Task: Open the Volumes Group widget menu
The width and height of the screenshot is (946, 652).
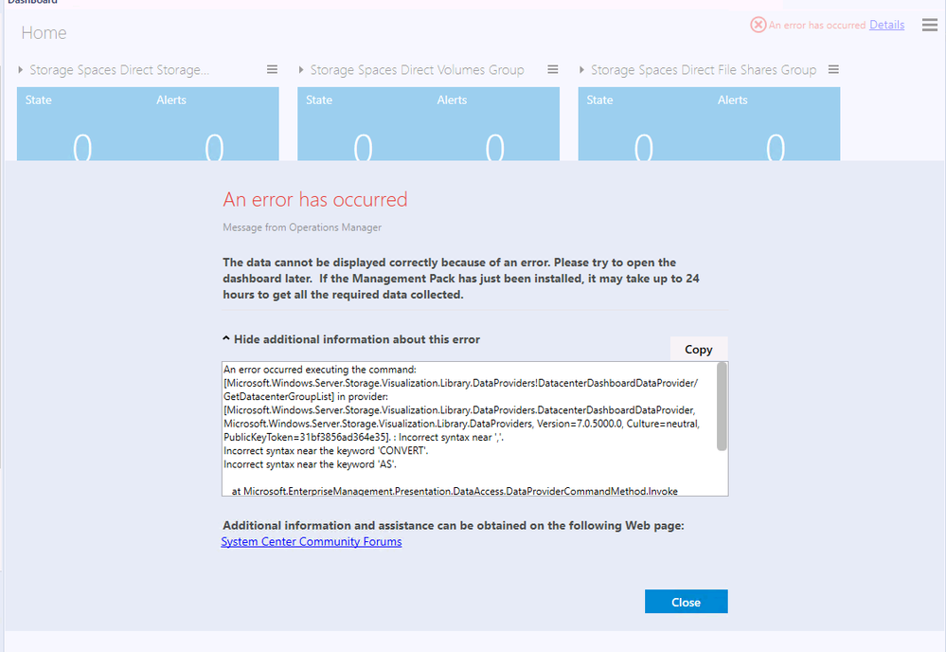Action: click(553, 69)
